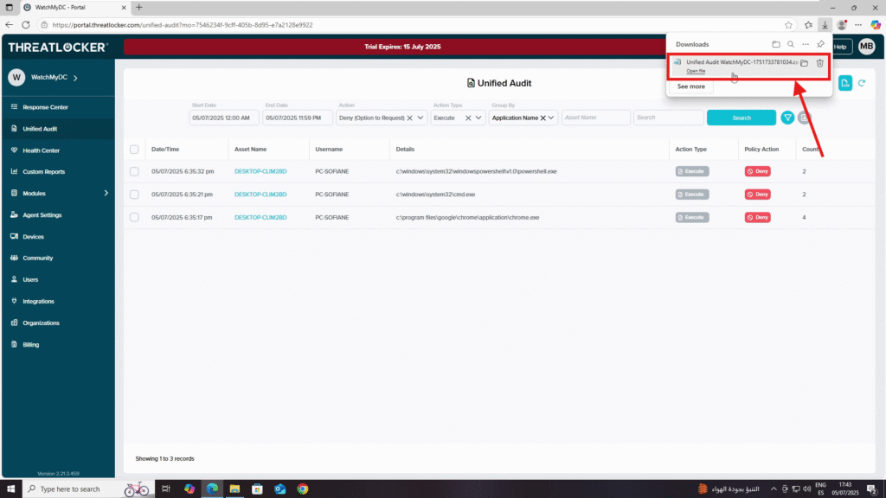Tick the select-all header checkbox
The height and width of the screenshot is (498, 886).
(134, 150)
